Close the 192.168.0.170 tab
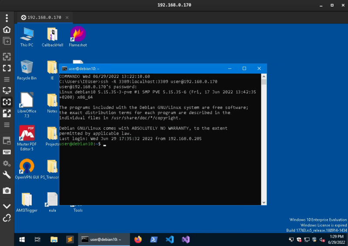Viewport: 348px width, 246px height. pyautogui.click(x=67, y=17)
